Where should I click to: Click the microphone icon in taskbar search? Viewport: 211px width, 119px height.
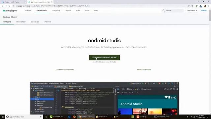point(41,117)
